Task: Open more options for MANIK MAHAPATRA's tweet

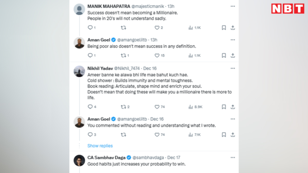Action: (x=233, y=6)
